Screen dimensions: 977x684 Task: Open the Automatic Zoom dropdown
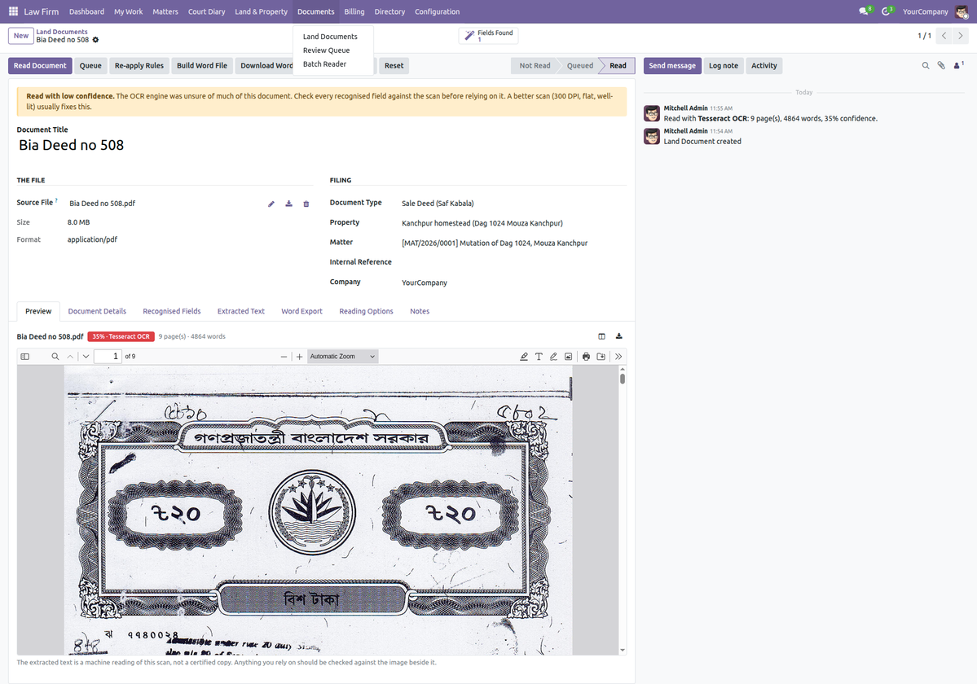(x=343, y=357)
